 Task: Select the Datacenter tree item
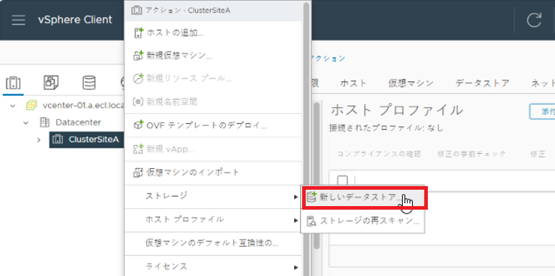79,122
